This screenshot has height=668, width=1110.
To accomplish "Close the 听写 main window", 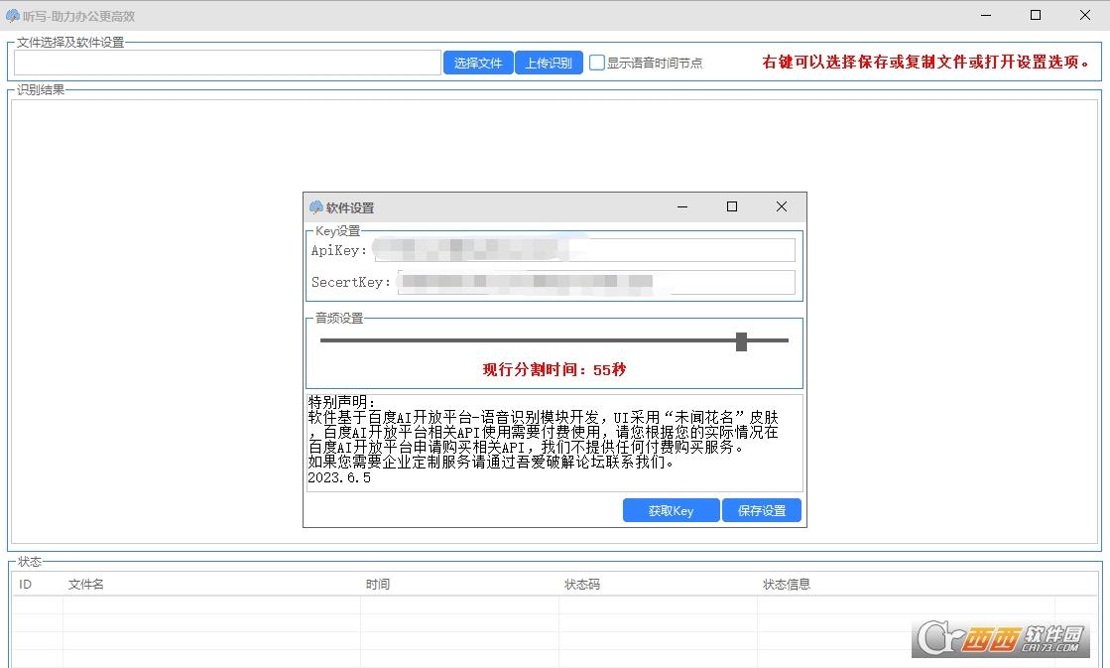I will coord(1085,15).
